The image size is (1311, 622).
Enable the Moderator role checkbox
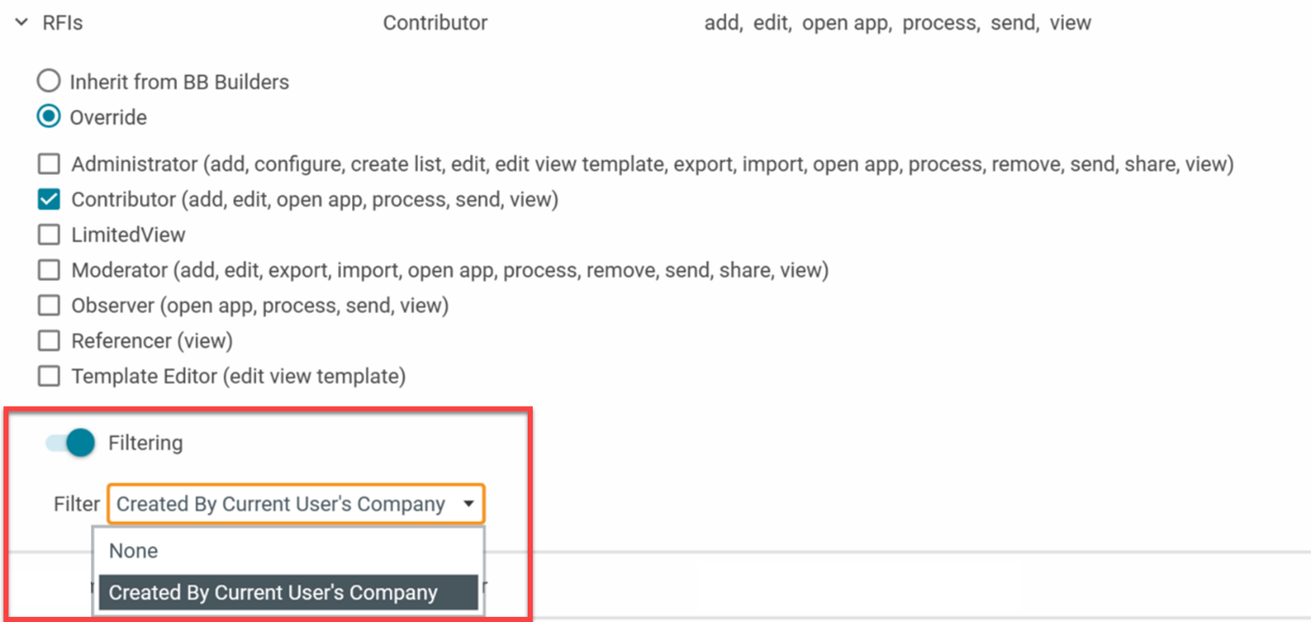point(50,270)
